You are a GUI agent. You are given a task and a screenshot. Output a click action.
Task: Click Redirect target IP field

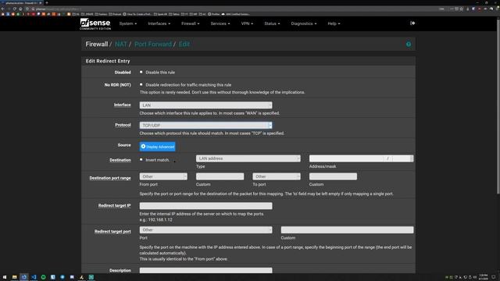click(205, 206)
